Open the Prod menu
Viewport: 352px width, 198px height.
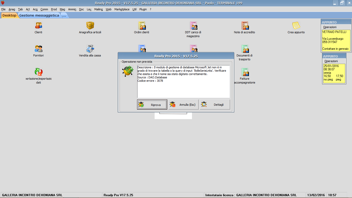[54, 9]
